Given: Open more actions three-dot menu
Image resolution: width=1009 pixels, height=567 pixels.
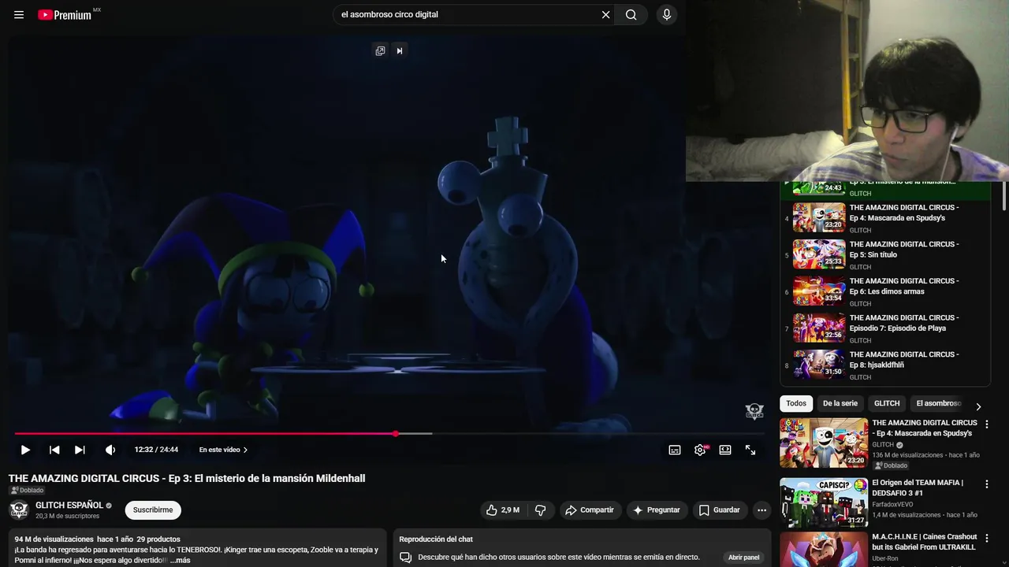Looking at the screenshot, I should click(761, 510).
